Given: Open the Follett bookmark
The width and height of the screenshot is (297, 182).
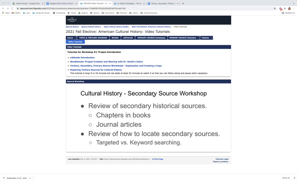Looking at the screenshot, I should pos(72,13).
